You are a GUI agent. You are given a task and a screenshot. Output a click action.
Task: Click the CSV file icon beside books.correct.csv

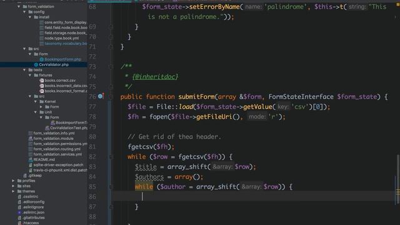[x=42, y=81]
